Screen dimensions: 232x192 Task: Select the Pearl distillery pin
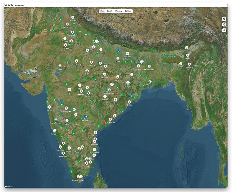(x=95, y=133)
